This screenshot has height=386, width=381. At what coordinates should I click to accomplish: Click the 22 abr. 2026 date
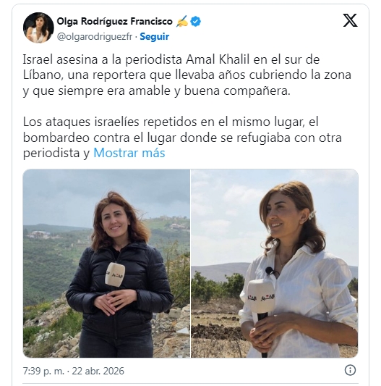pyautogui.click(x=98, y=371)
